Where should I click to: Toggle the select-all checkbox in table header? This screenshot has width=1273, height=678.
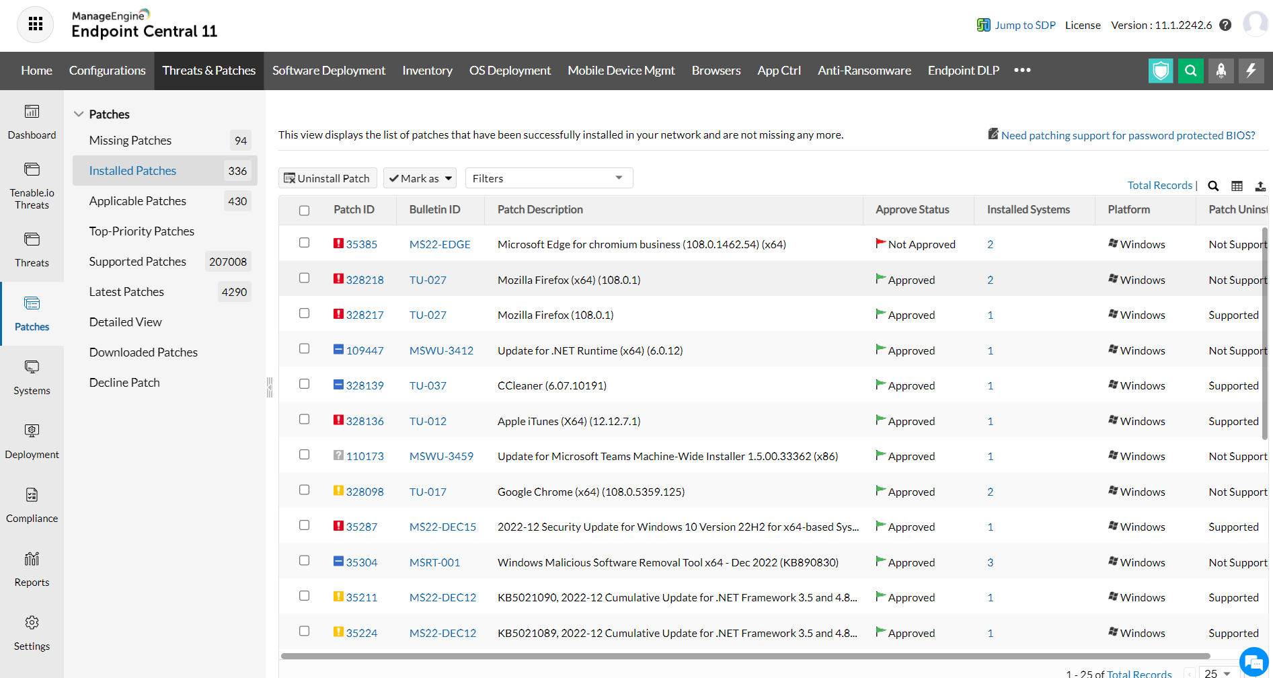[x=304, y=211]
